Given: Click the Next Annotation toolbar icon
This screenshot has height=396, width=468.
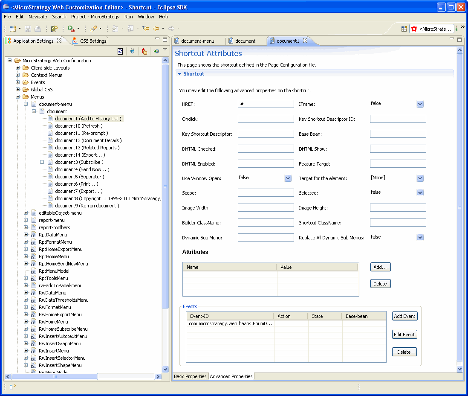Looking at the screenshot, I should tap(115, 29).
